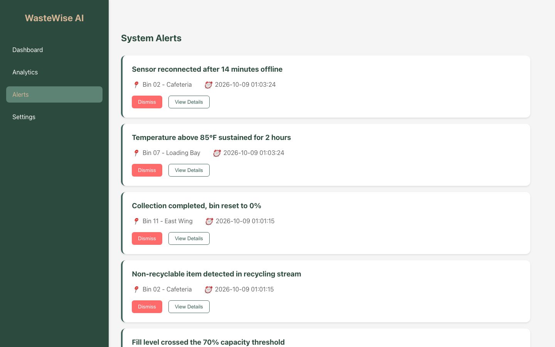Click the title 'Collection completed, bin reset to 0%'
555x347 pixels.
click(197, 206)
